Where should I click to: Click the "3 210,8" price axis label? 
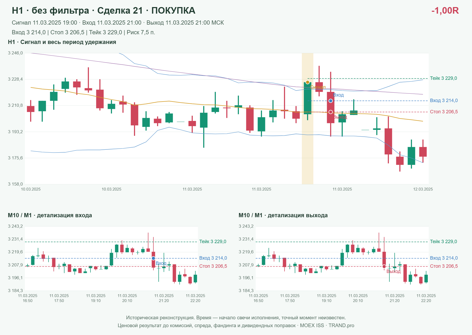15,105
